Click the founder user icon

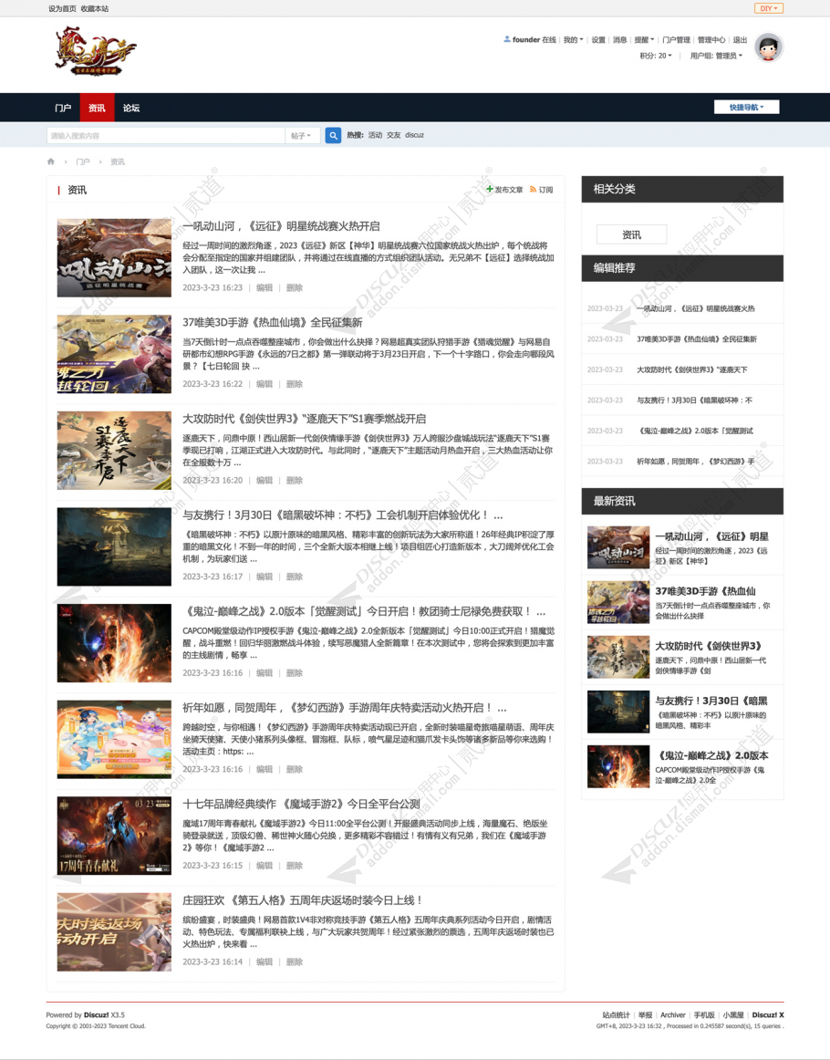pos(507,39)
